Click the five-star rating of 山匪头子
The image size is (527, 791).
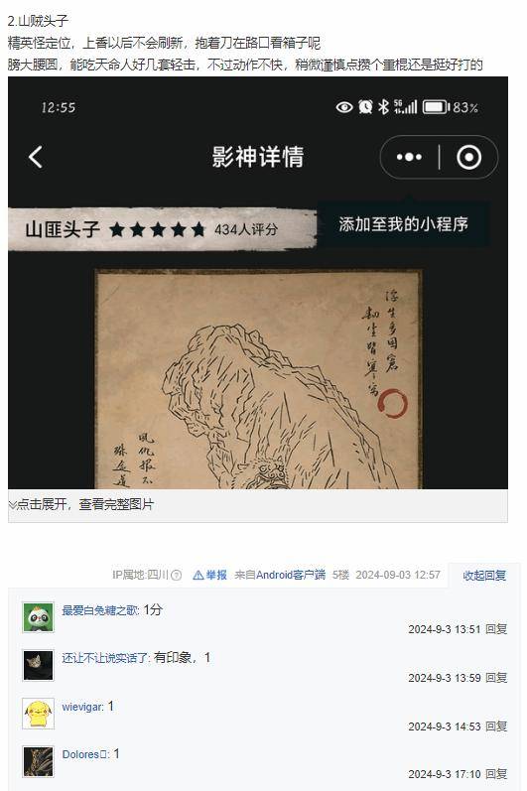click(x=158, y=229)
